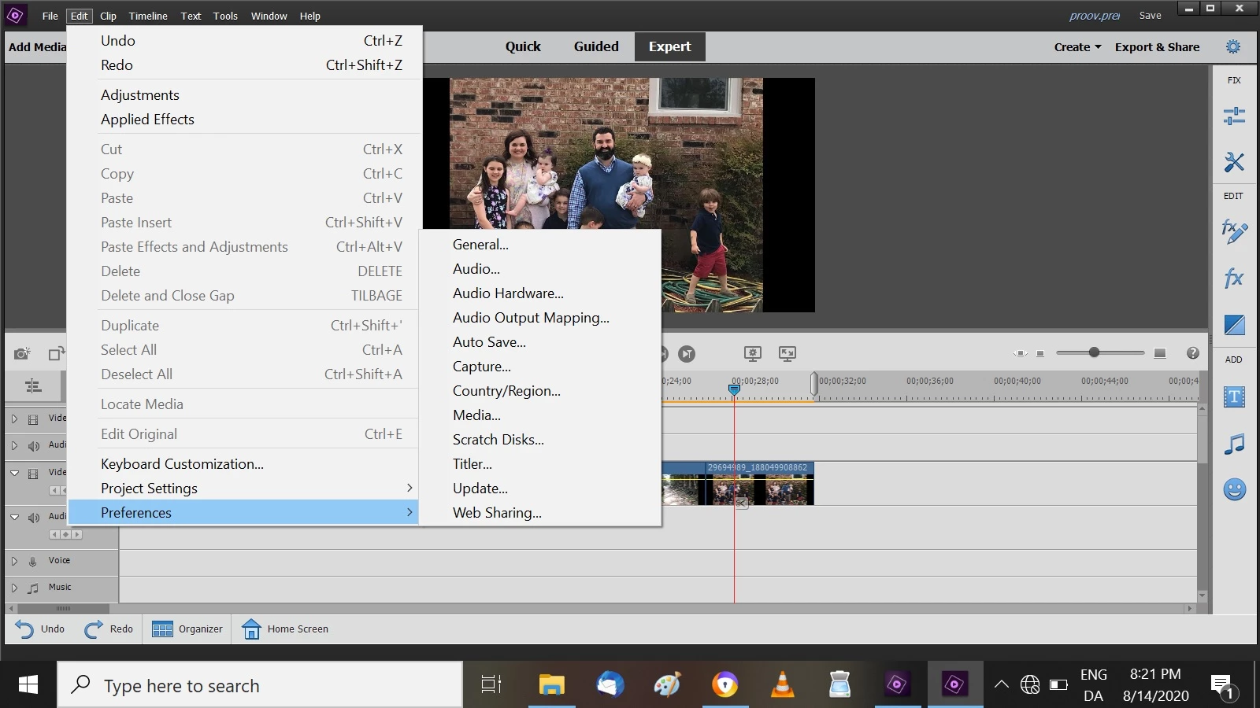The image size is (1260, 708).
Task: Go to Home Screen
Action: [284, 629]
